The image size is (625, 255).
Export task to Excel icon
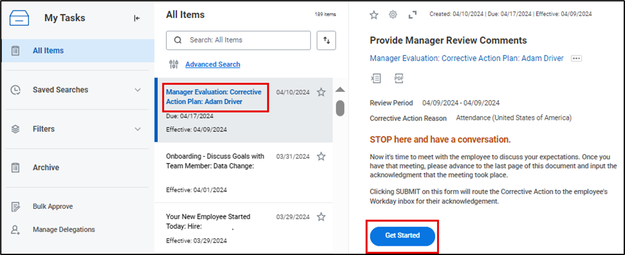(x=376, y=78)
